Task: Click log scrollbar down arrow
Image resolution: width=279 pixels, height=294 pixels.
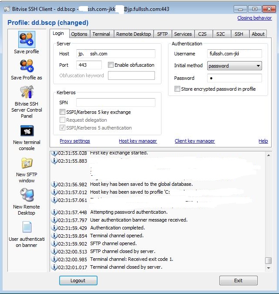Action: tap(269, 268)
